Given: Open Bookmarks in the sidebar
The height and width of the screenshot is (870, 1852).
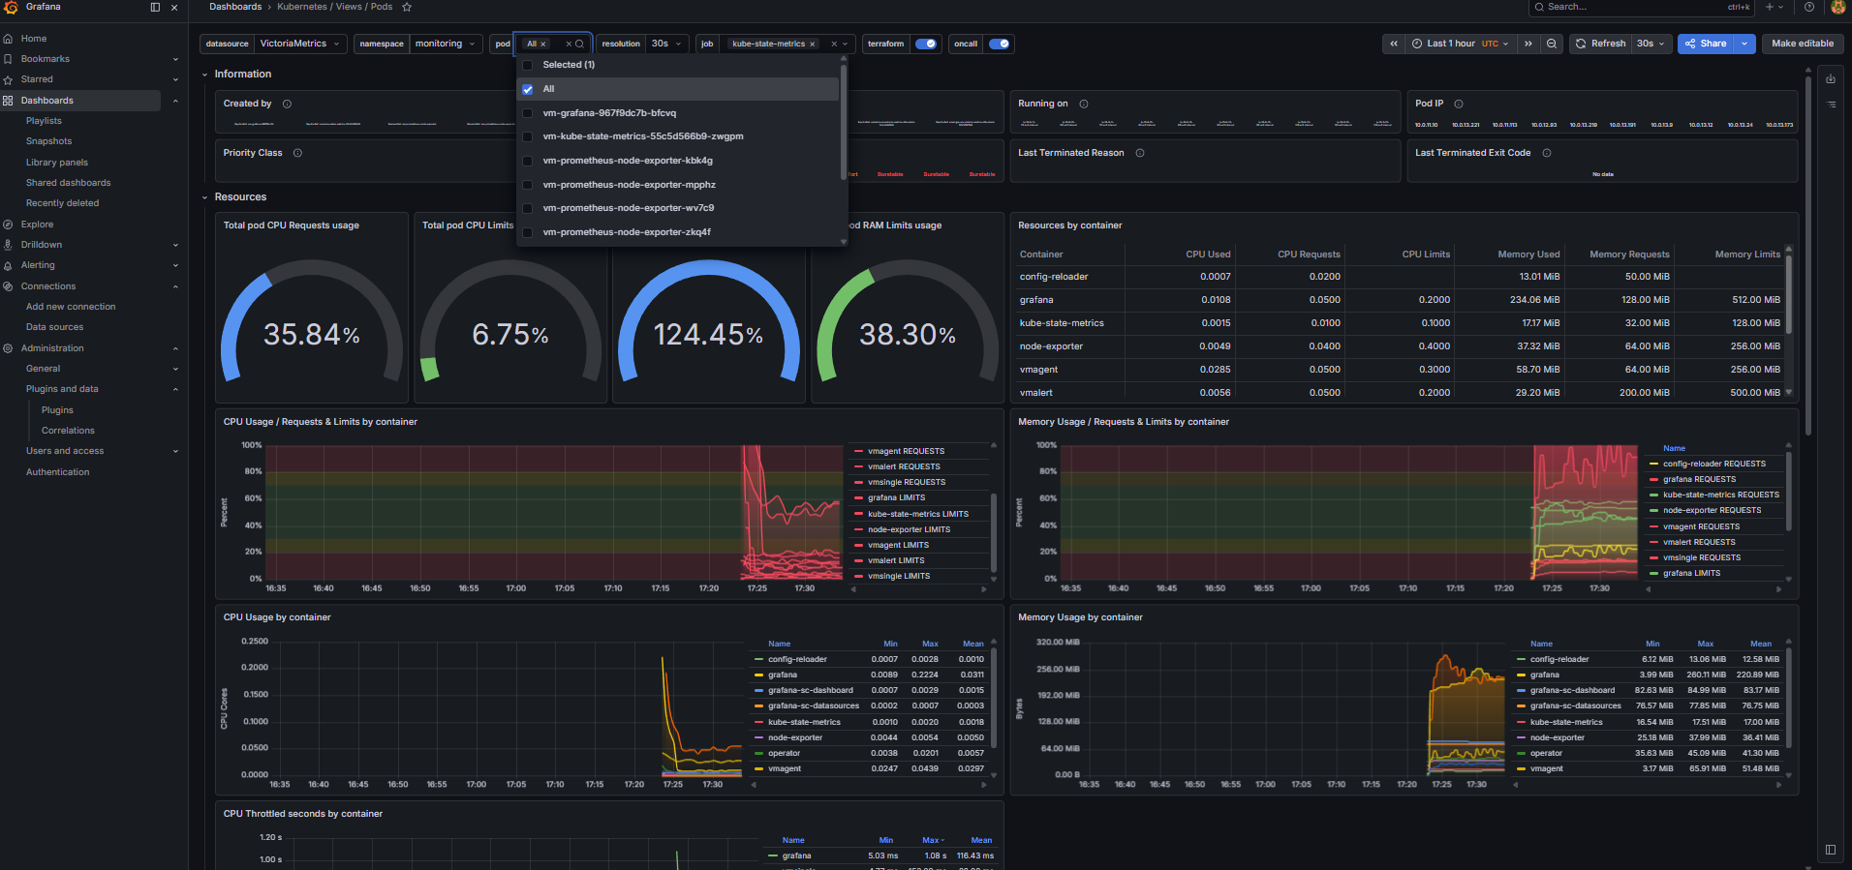Looking at the screenshot, I should pyautogui.click(x=46, y=59).
